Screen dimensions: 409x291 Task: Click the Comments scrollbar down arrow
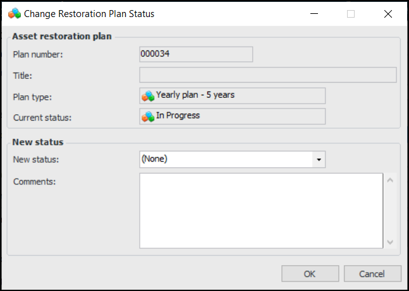pyautogui.click(x=390, y=242)
